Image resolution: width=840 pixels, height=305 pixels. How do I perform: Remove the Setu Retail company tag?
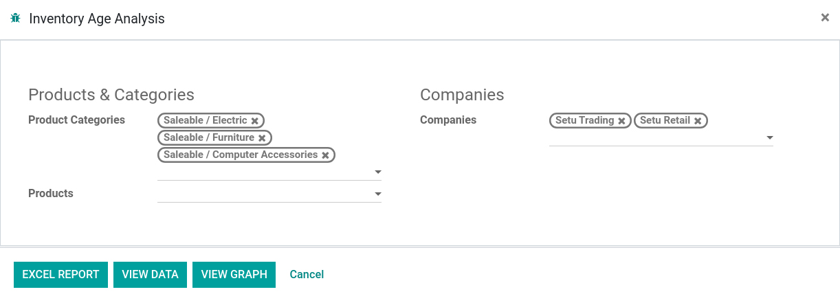[x=698, y=121]
